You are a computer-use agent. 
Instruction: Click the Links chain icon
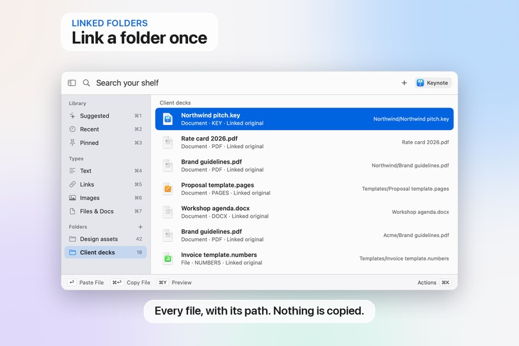click(73, 184)
